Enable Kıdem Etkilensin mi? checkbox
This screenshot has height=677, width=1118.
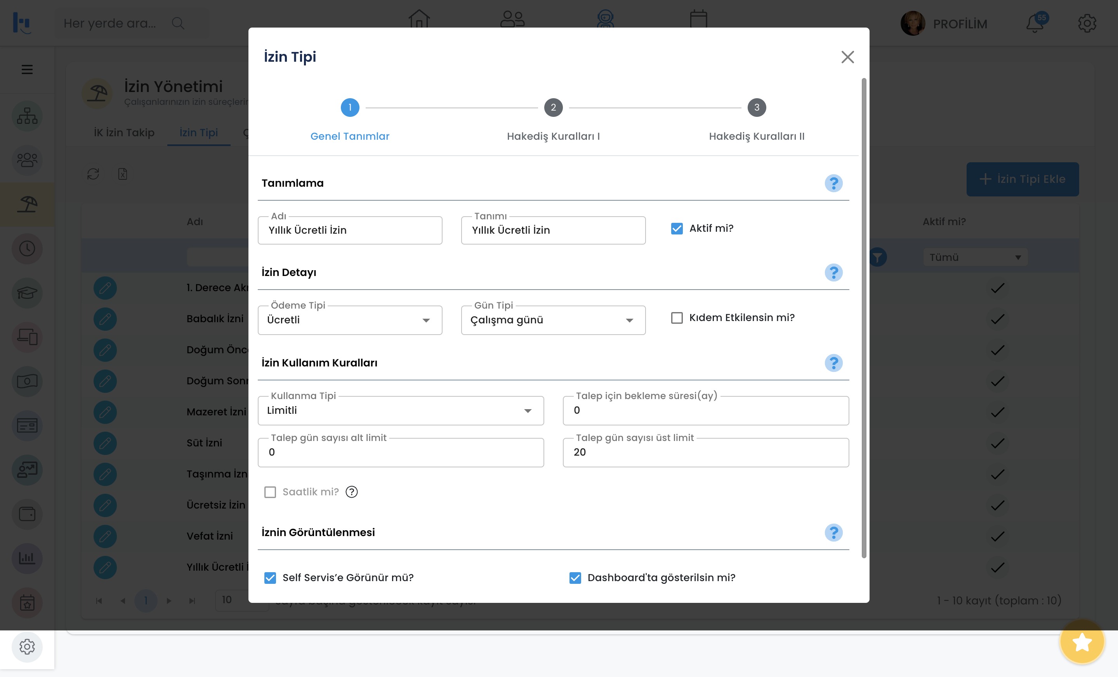677,318
